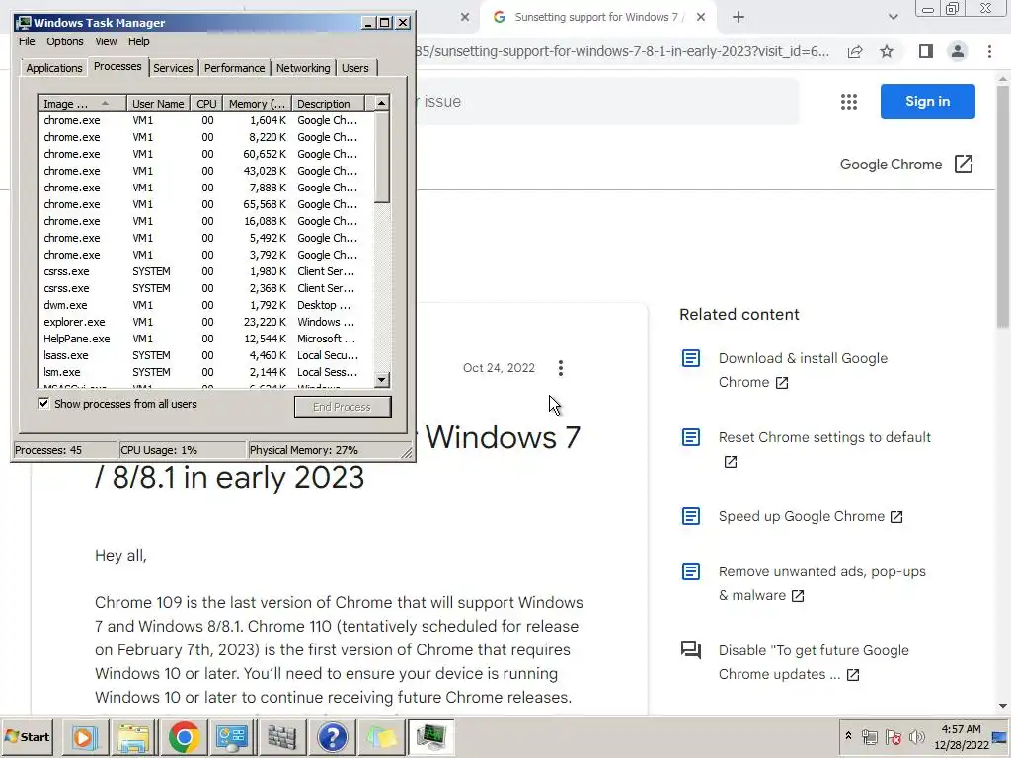Open the Windows Start button

pos(27,736)
